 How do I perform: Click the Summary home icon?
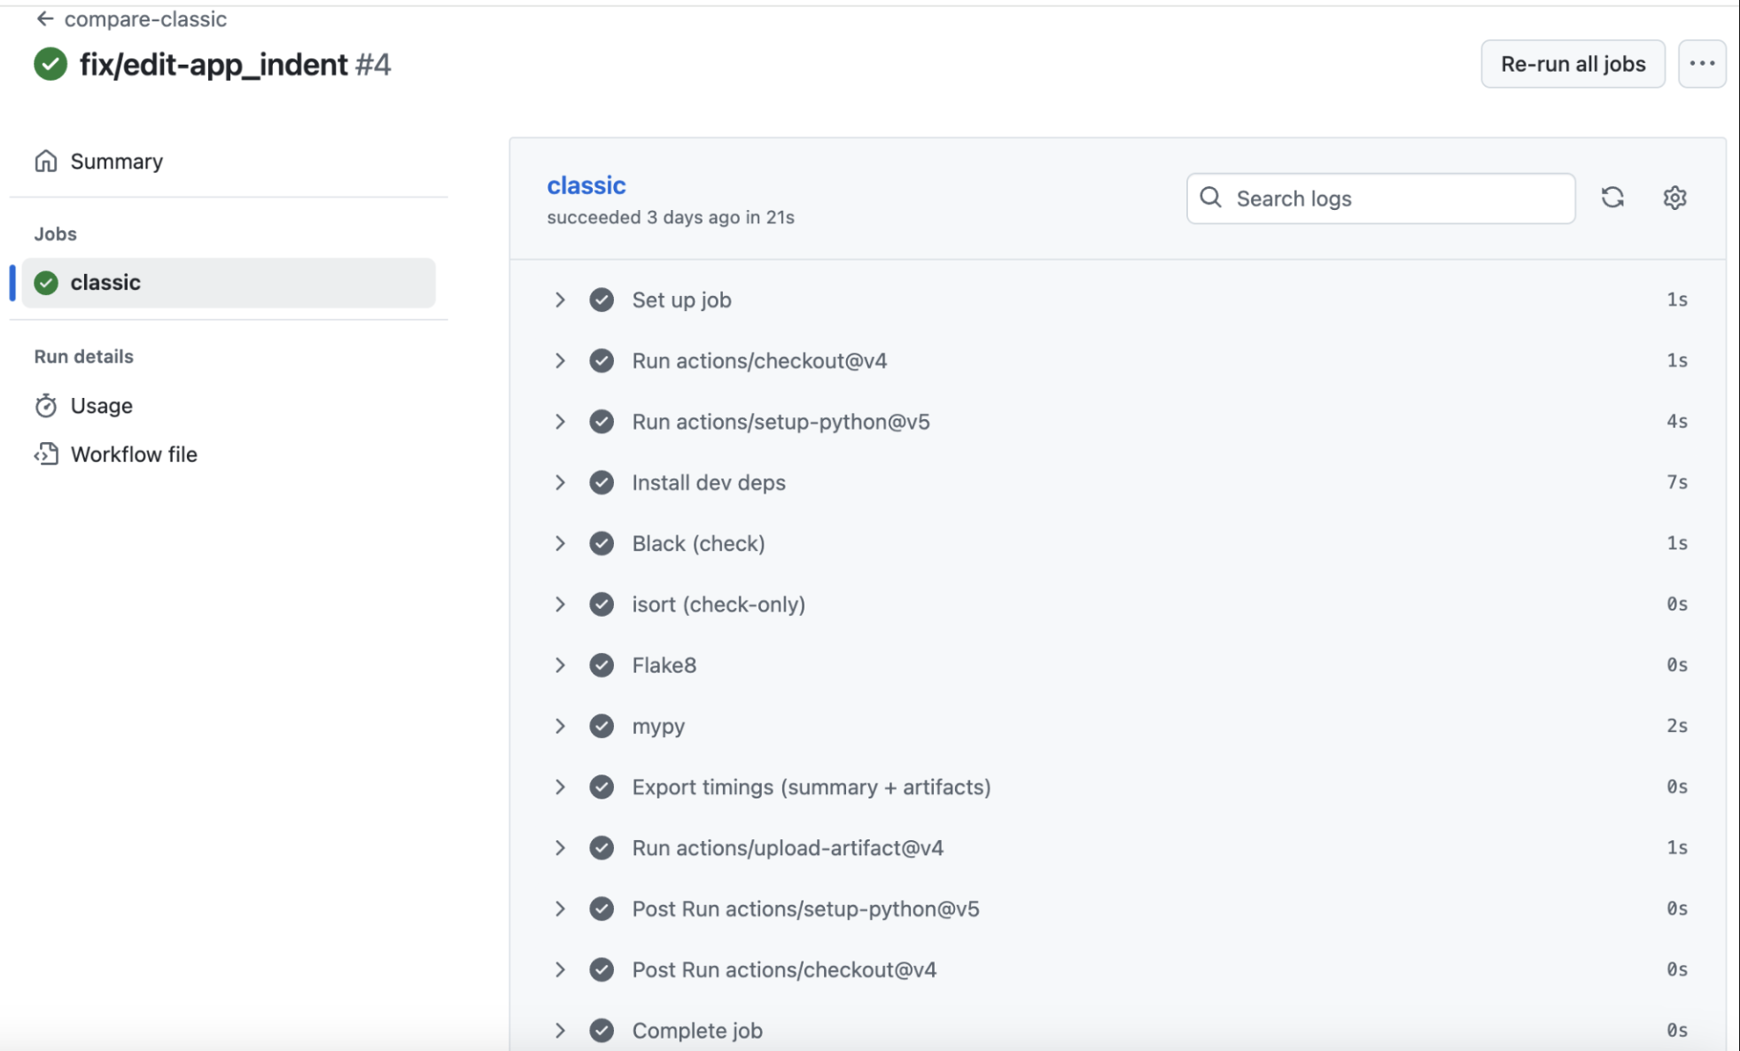pos(46,161)
